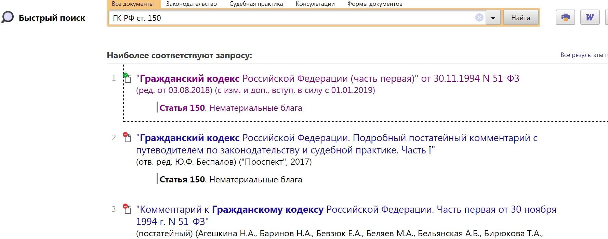608x239 pixels.
Task: Show all results via Все результаты link
Action: [x=583, y=55]
